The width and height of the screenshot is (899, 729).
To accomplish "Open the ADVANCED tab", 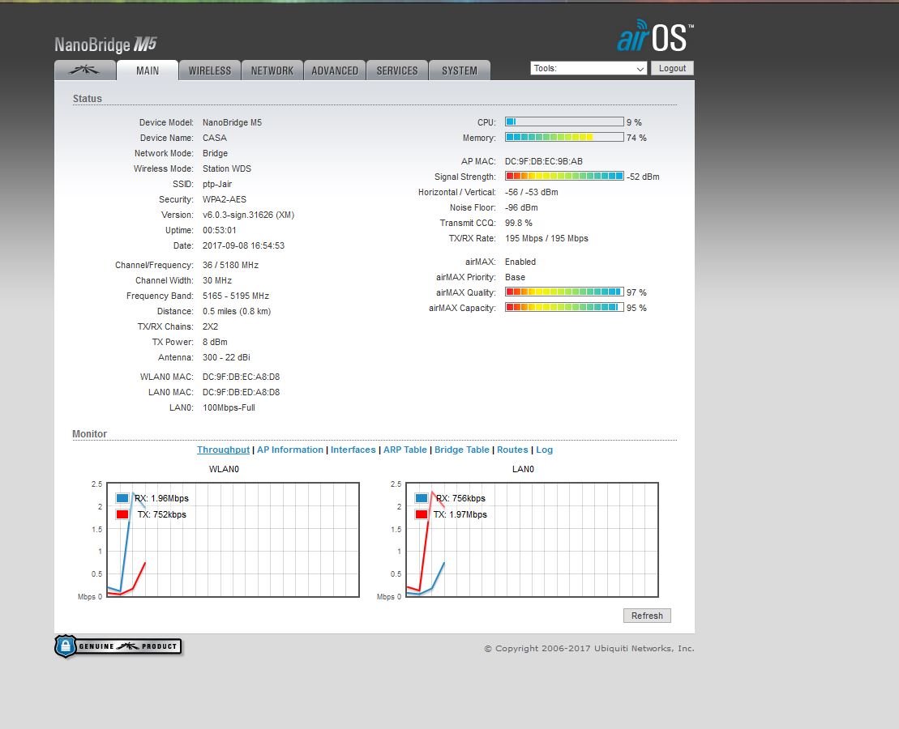I will (335, 70).
